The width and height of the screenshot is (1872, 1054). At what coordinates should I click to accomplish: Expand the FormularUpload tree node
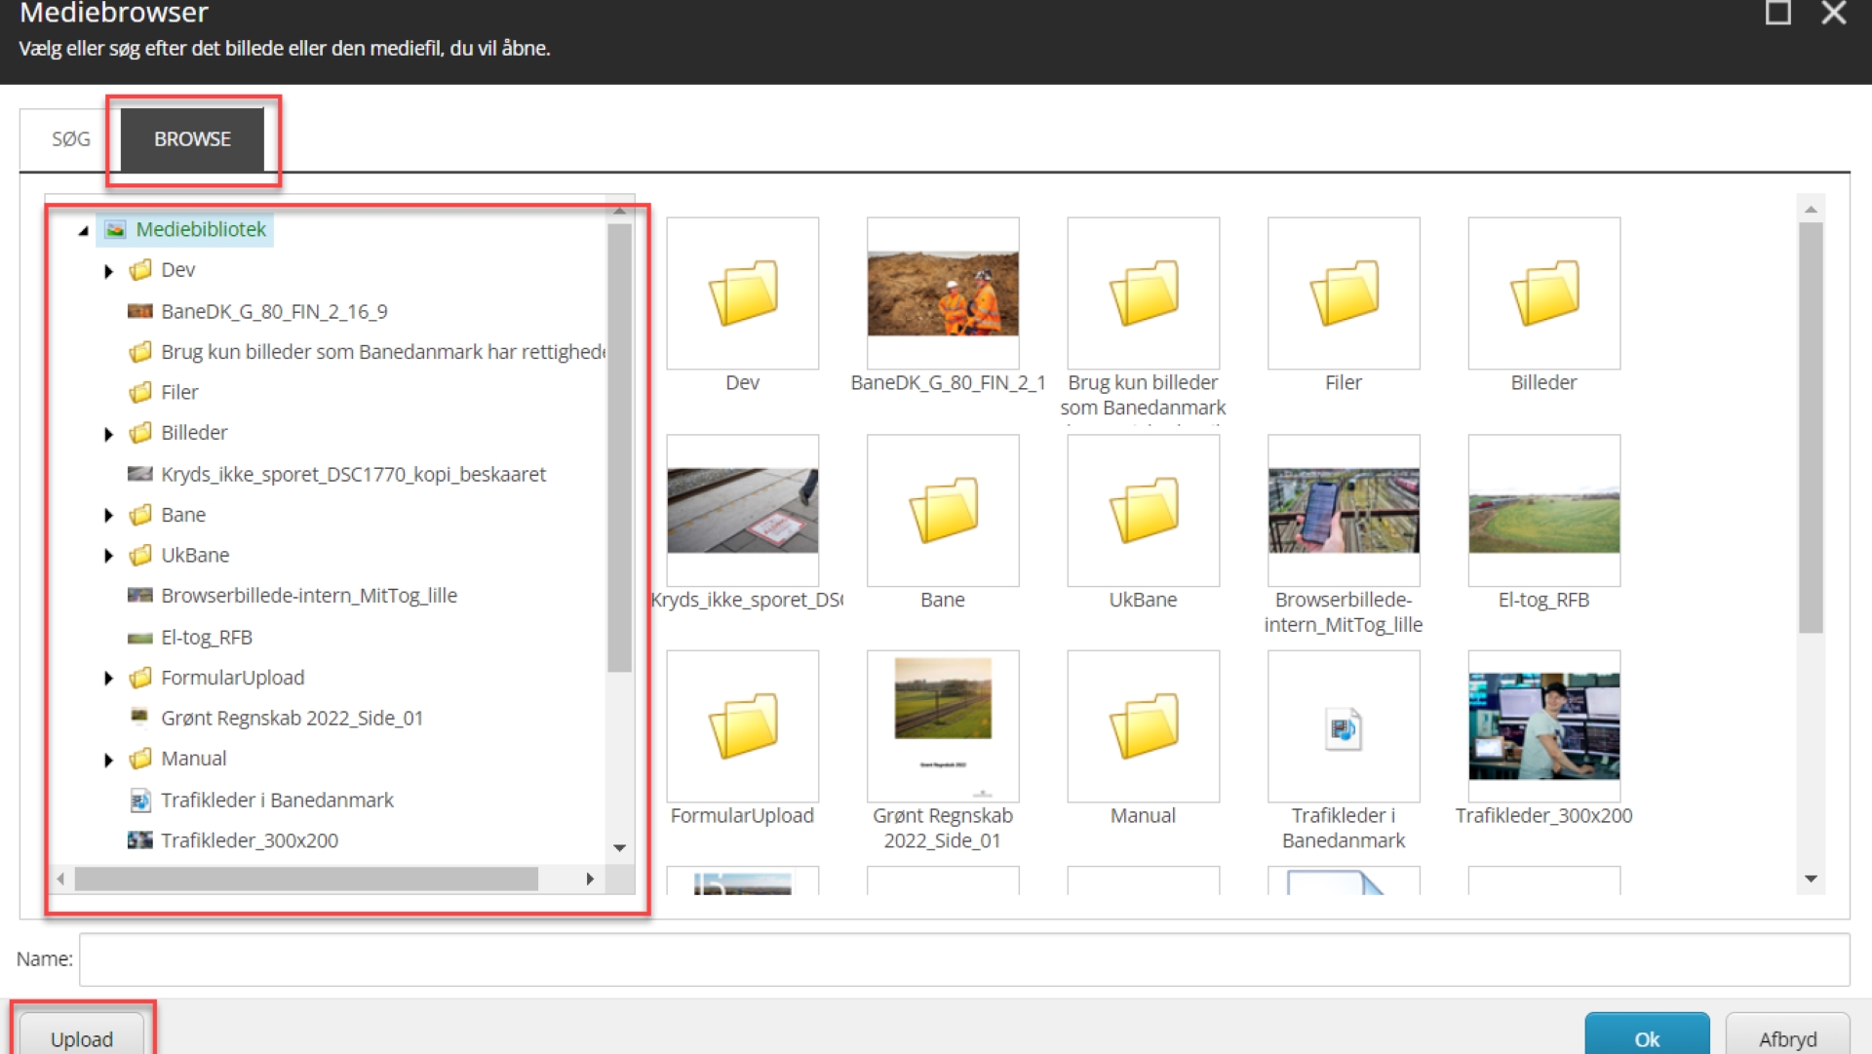(108, 679)
